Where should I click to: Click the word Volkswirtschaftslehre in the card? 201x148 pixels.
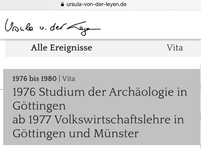click(112, 120)
